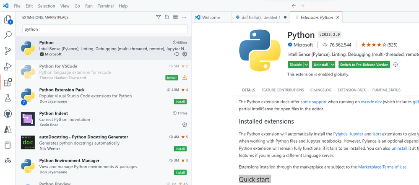Open the notebook icon in activity bar
The height and width of the screenshot is (185, 419).
click(8, 145)
